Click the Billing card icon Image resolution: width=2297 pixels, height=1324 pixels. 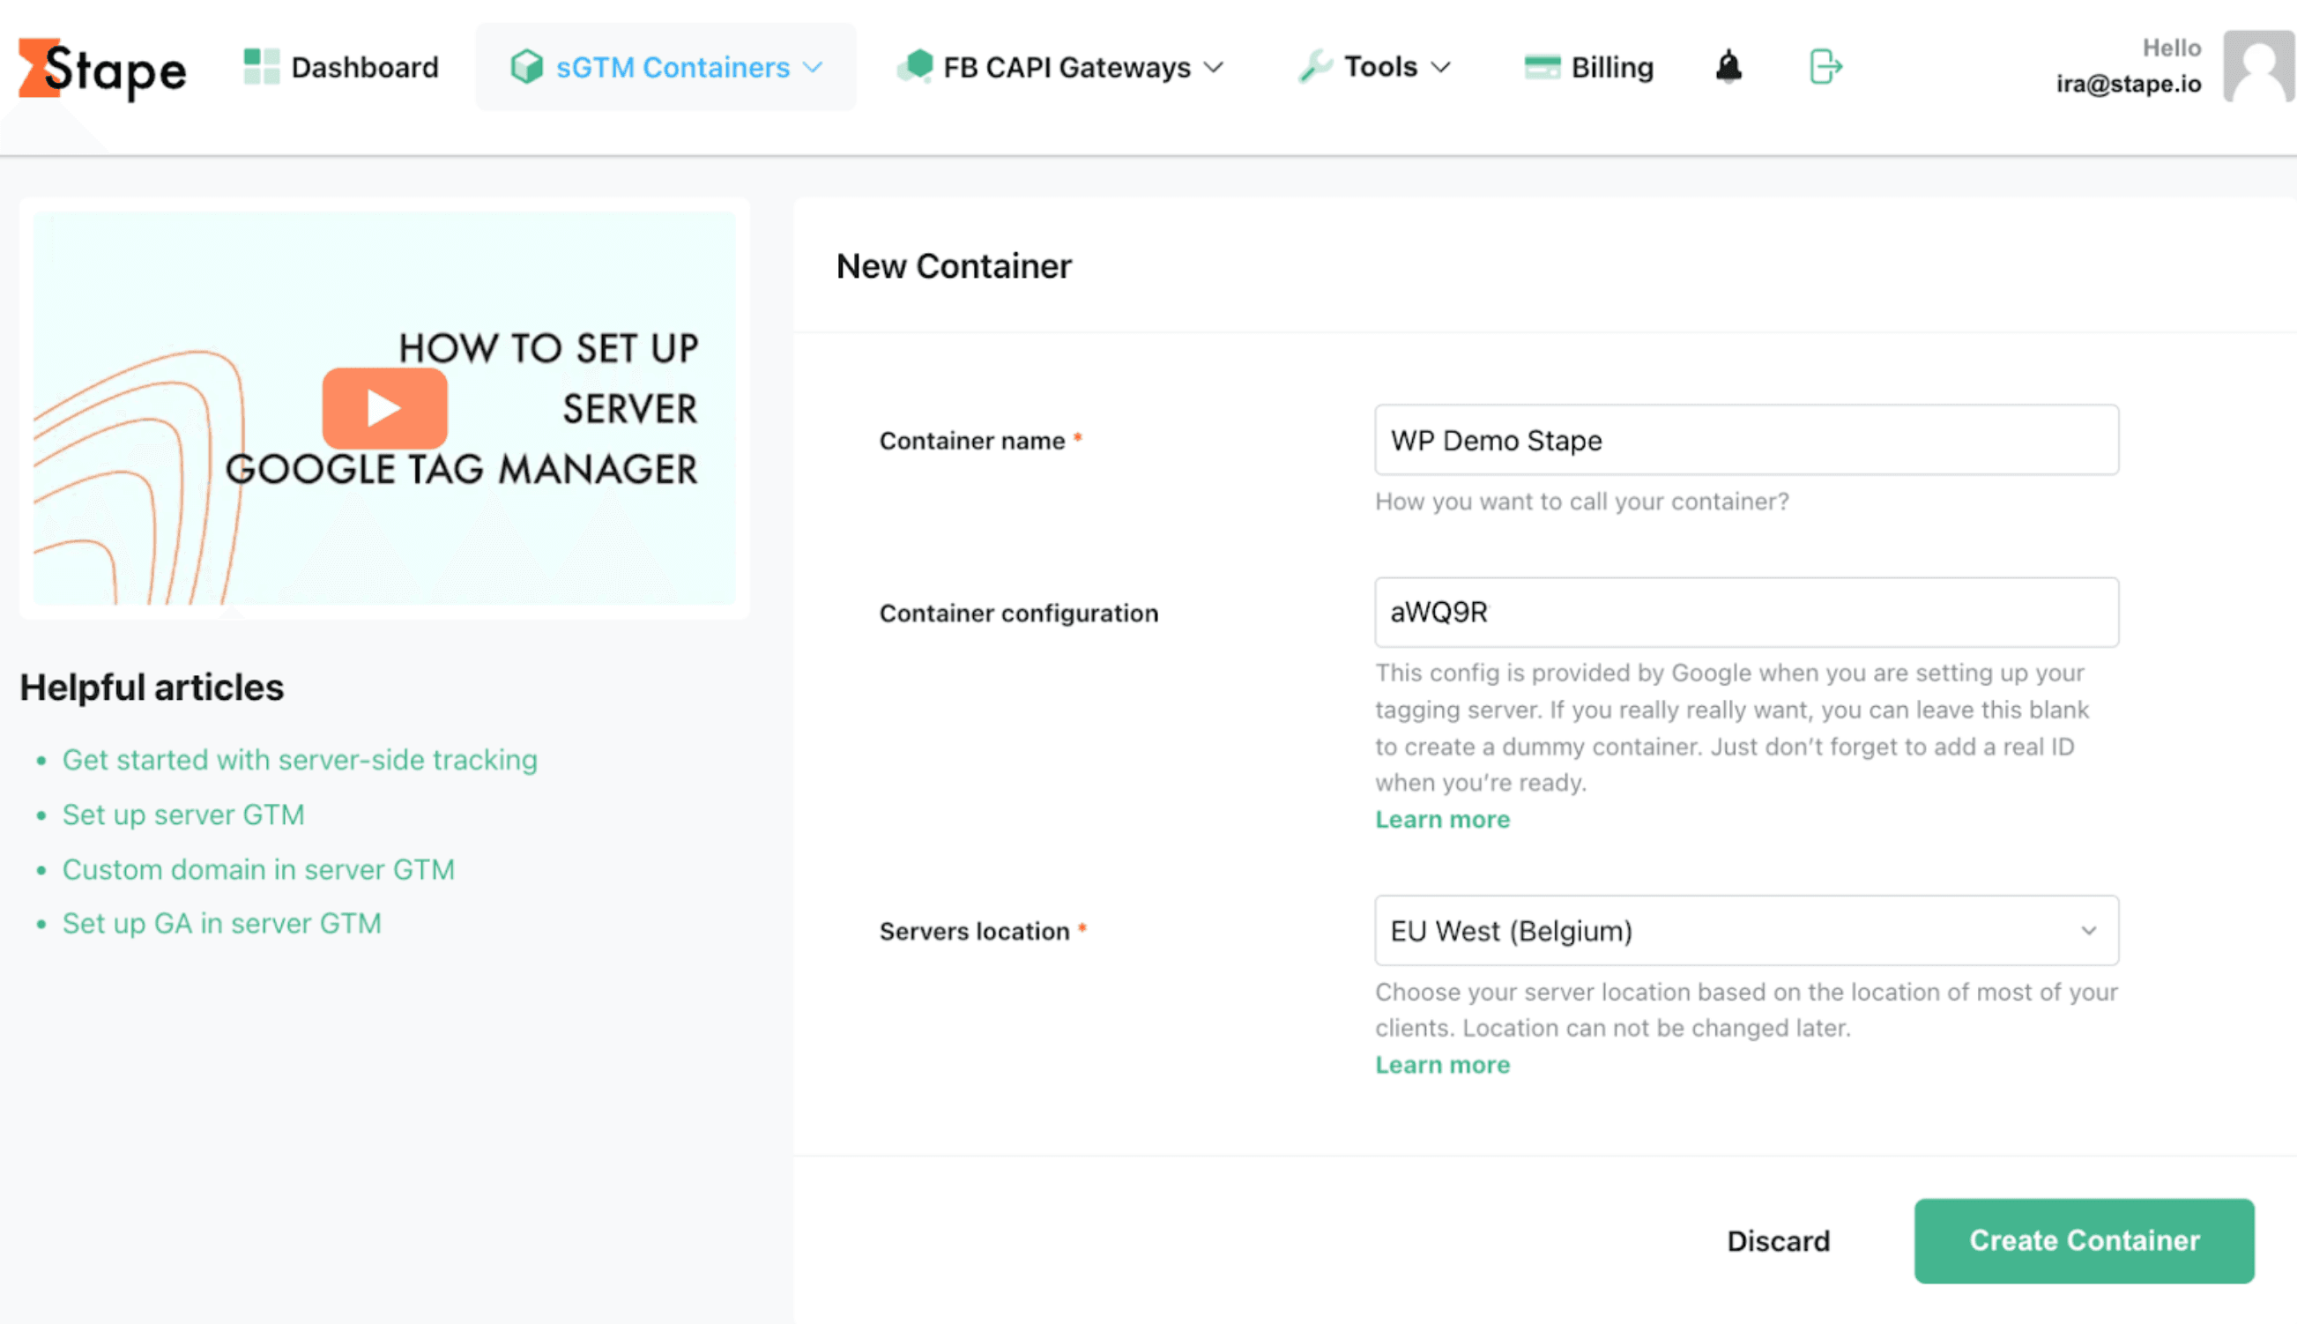[x=1542, y=67]
